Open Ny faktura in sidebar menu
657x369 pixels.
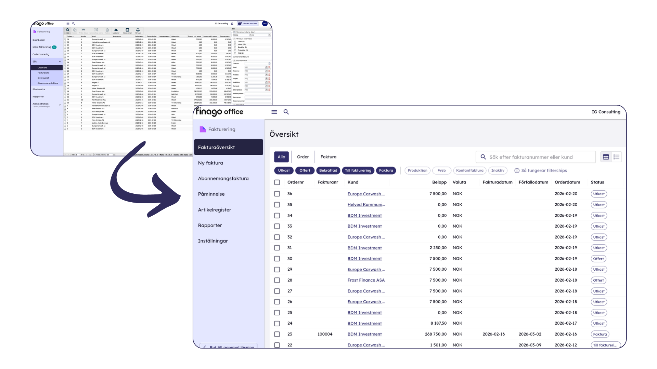click(210, 163)
